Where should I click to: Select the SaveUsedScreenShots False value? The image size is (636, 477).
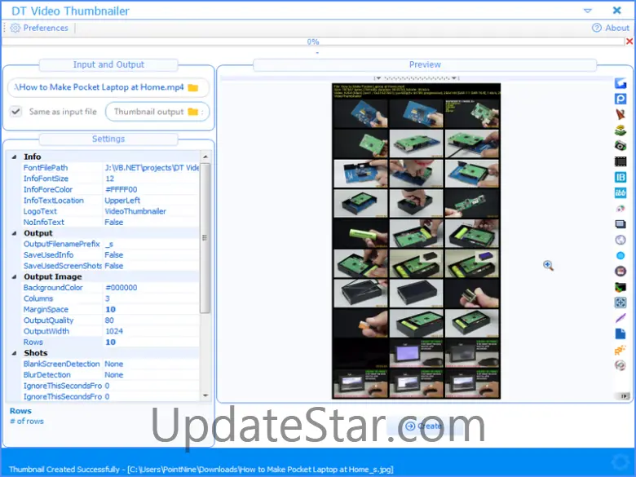click(x=152, y=266)
